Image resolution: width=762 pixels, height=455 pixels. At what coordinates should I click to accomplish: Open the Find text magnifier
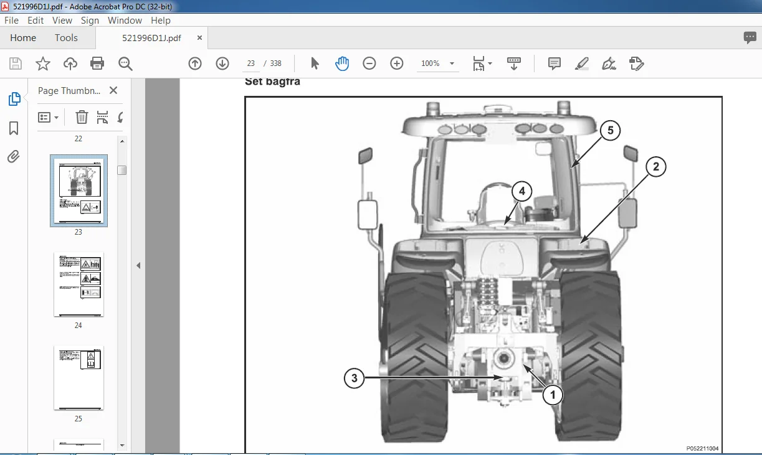click(x=125, y=63)
